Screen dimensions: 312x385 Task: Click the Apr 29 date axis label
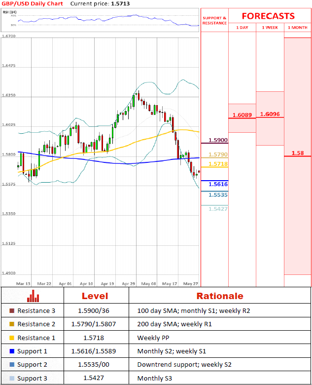coord(128,284)
